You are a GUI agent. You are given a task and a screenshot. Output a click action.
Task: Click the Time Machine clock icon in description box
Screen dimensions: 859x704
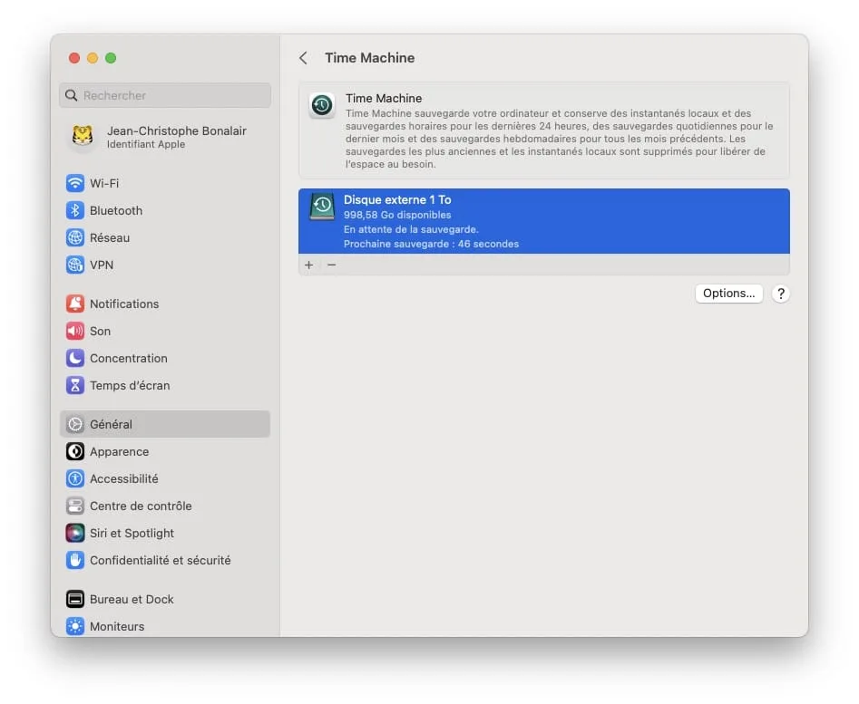pos(322,105)
